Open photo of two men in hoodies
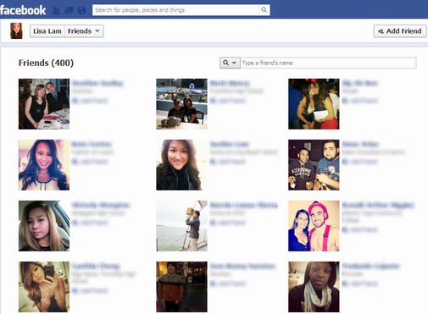 pos(314,165)
